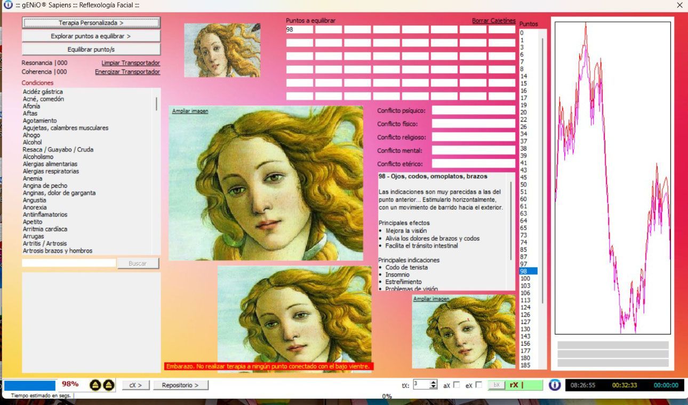Select Angina de pecho condition
Screen dimensions: 688x405
[x=45, y=186]
